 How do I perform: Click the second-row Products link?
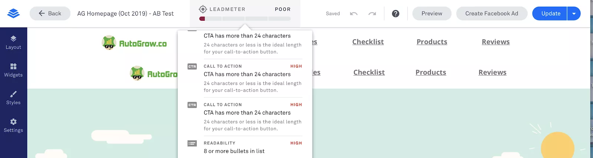pos(431,72)
